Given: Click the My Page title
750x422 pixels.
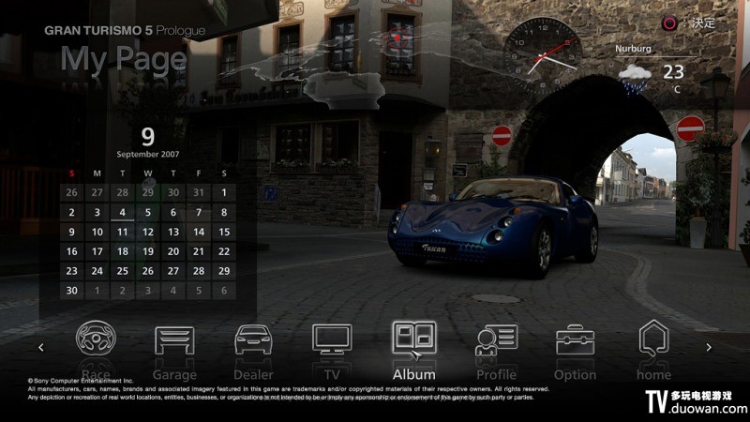Looking at the screenshot, I should pos(124,60).
